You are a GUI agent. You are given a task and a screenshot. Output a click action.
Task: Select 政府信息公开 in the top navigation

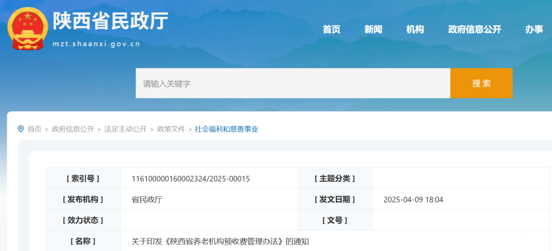tap(474, 30)
